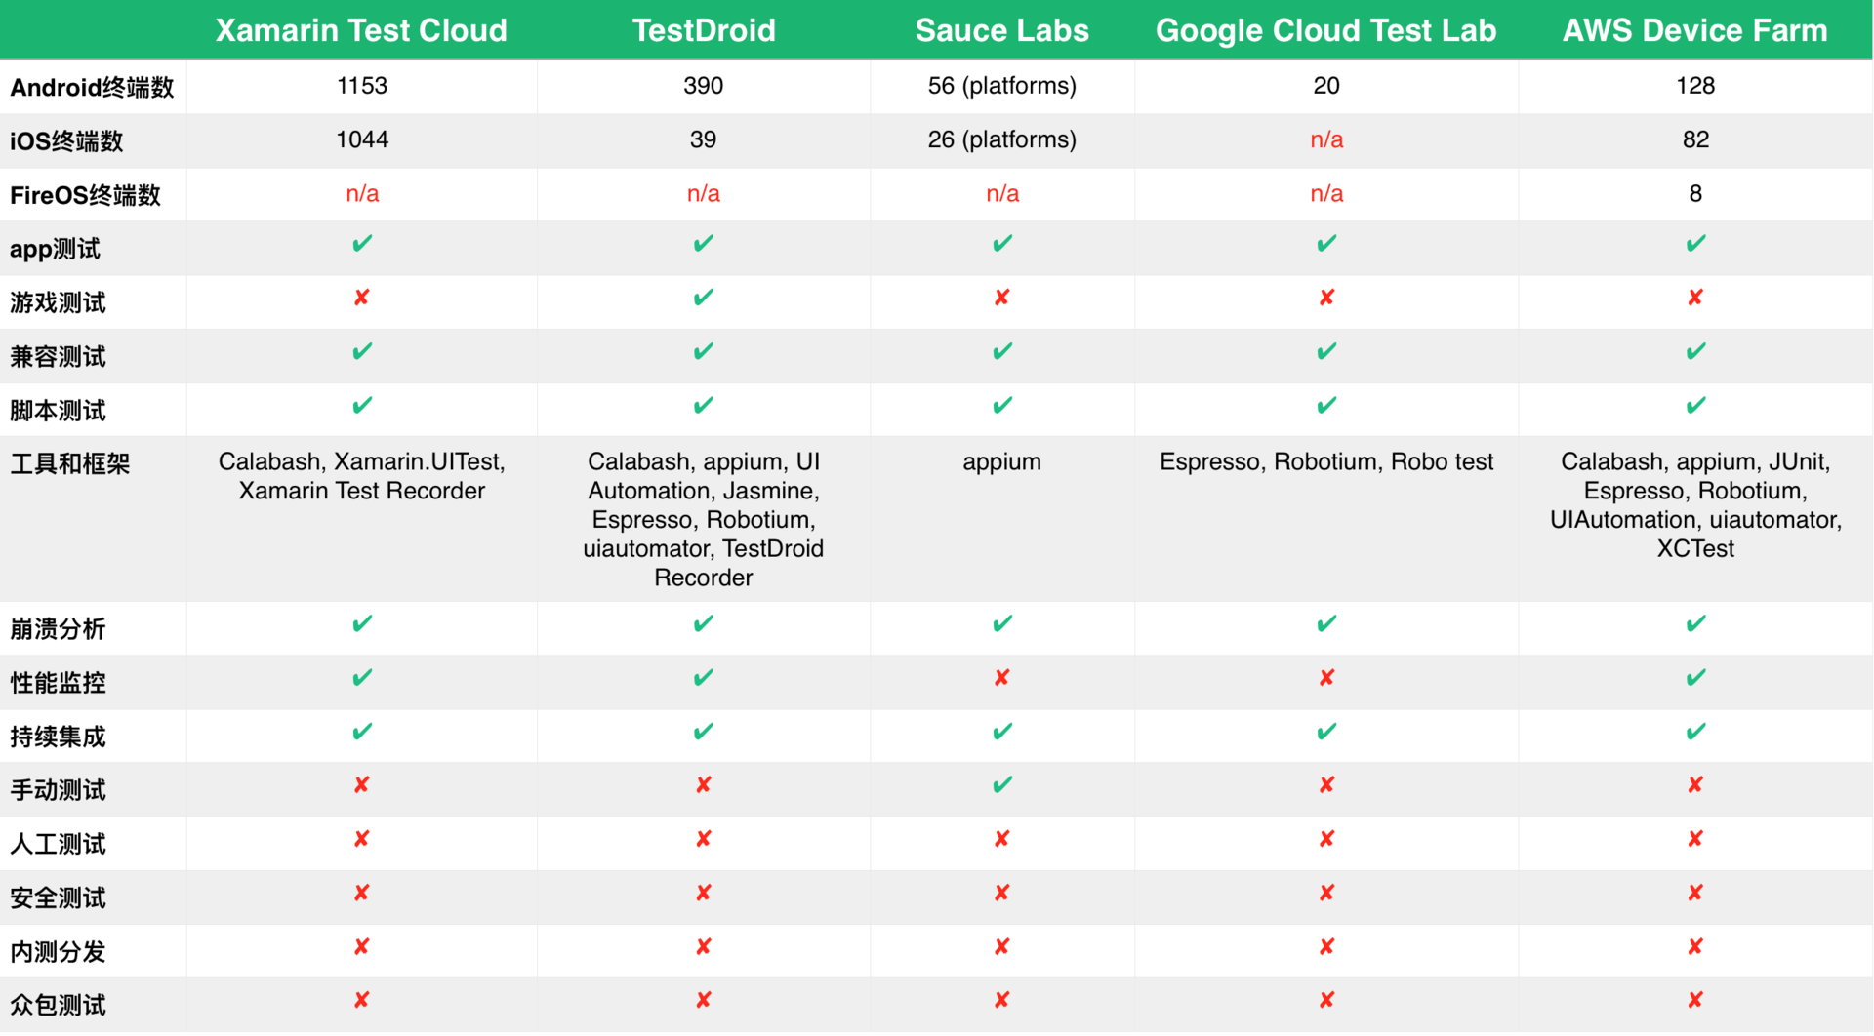1874x1036 pixels.
Task: Click Sauce Labs 手动测试 green checkmark
Action: pyautogui.click(x=1001, y=785)
